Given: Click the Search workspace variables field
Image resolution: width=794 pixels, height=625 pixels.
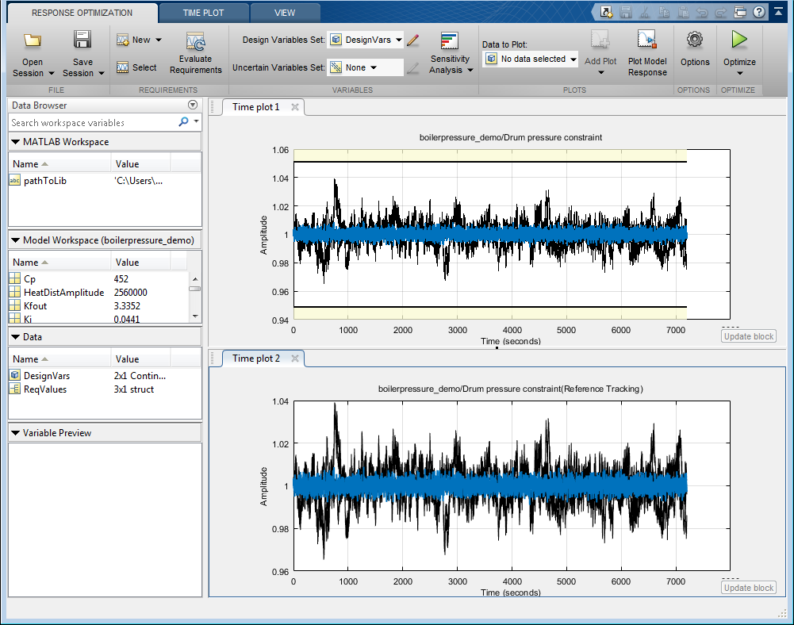Looking at the screenshot, I should click(93, 123).
